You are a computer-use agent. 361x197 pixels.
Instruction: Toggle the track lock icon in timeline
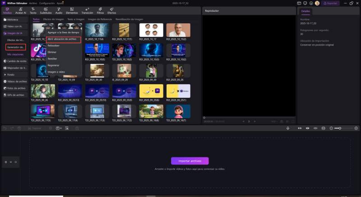pos(11,161)
